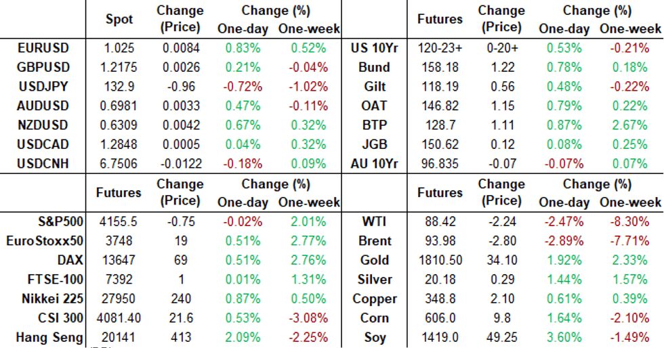
Task: Select the WTI futures price 88.42
Action: [x=439, y=221]
